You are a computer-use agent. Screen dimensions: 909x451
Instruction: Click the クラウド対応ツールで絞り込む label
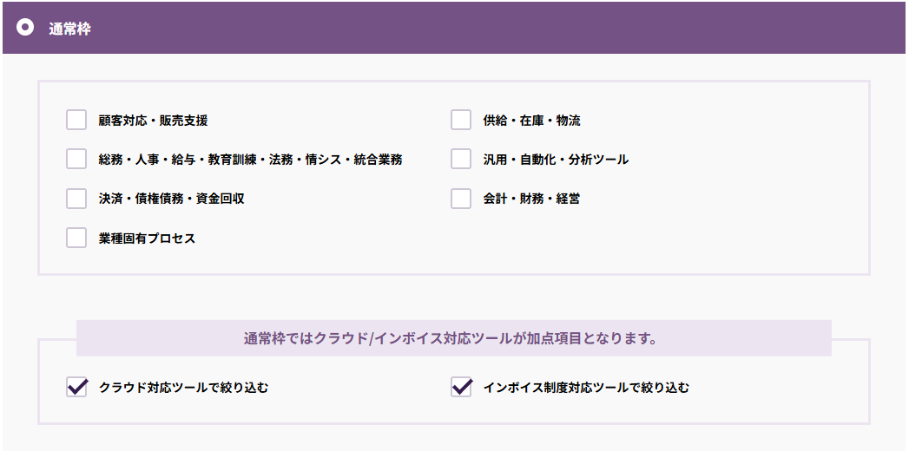tap(183, 388)
